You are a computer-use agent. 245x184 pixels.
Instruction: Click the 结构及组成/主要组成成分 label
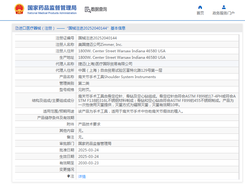click(53, 100)
